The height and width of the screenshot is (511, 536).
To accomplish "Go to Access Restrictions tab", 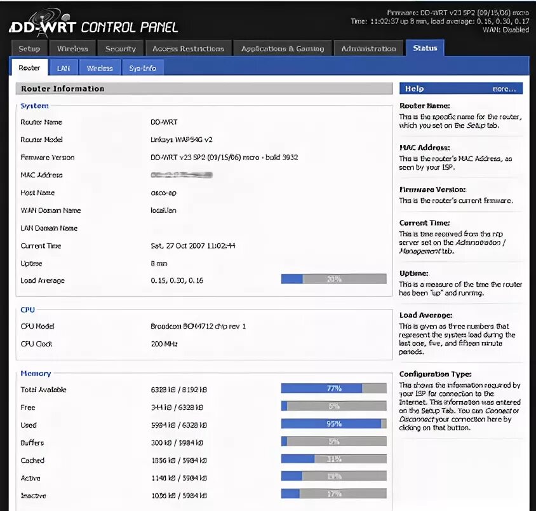I will pyautogui.click(x=189, y=48).
